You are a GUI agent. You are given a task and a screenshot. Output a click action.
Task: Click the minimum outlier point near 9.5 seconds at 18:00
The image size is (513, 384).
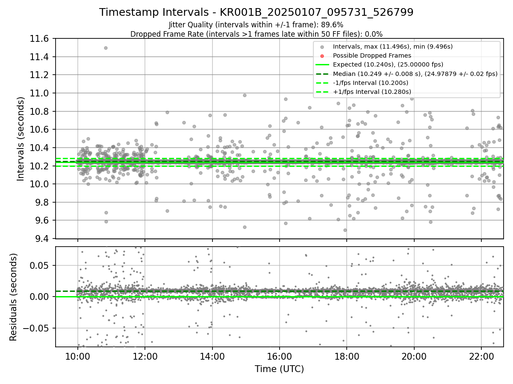[345, 230]
